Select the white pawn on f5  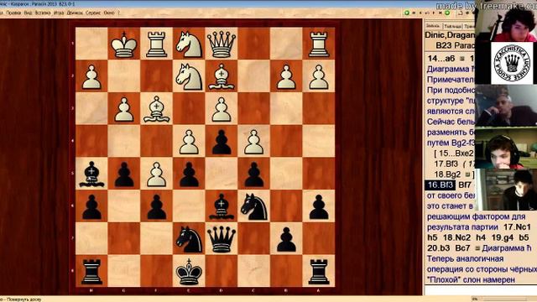coord(156,174)
